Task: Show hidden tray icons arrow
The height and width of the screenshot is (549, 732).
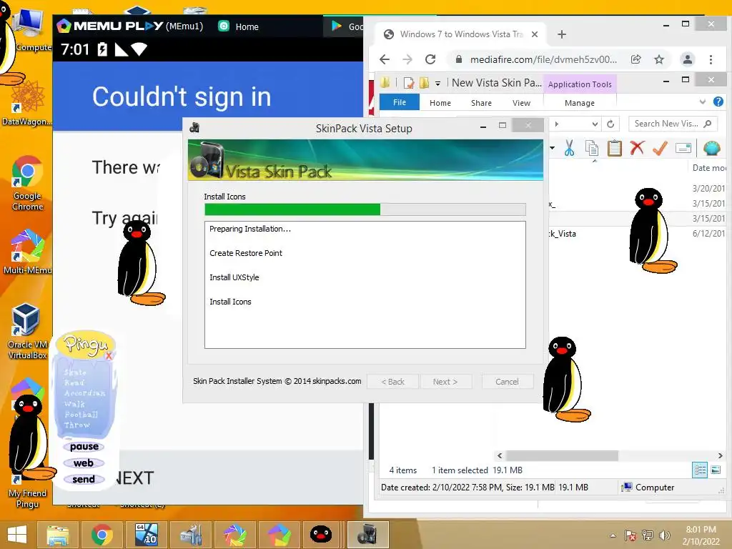Action: (x=613, y=535)
